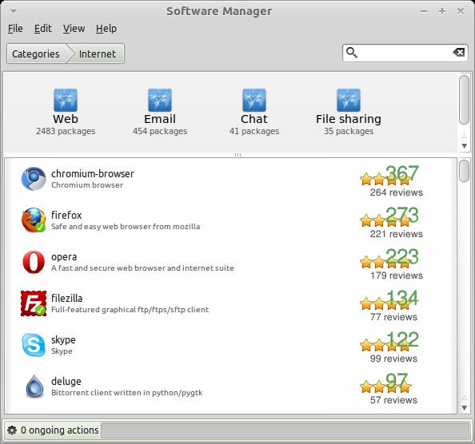Open the Chat category icon

click(254, 100)
